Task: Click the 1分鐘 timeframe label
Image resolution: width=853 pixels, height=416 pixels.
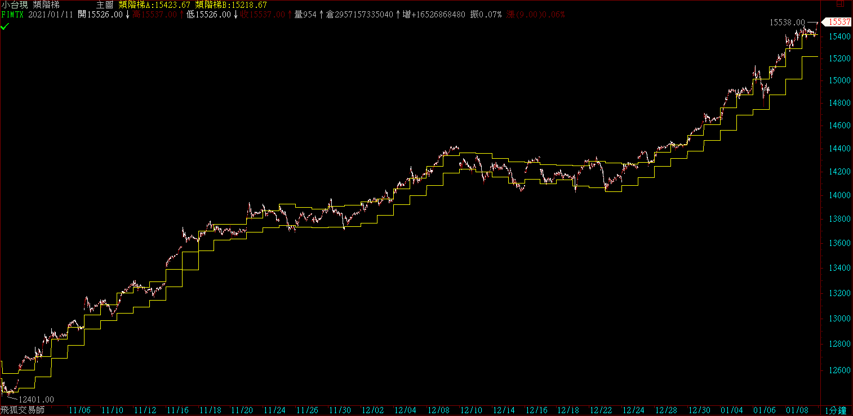Action: coord(835,411)
